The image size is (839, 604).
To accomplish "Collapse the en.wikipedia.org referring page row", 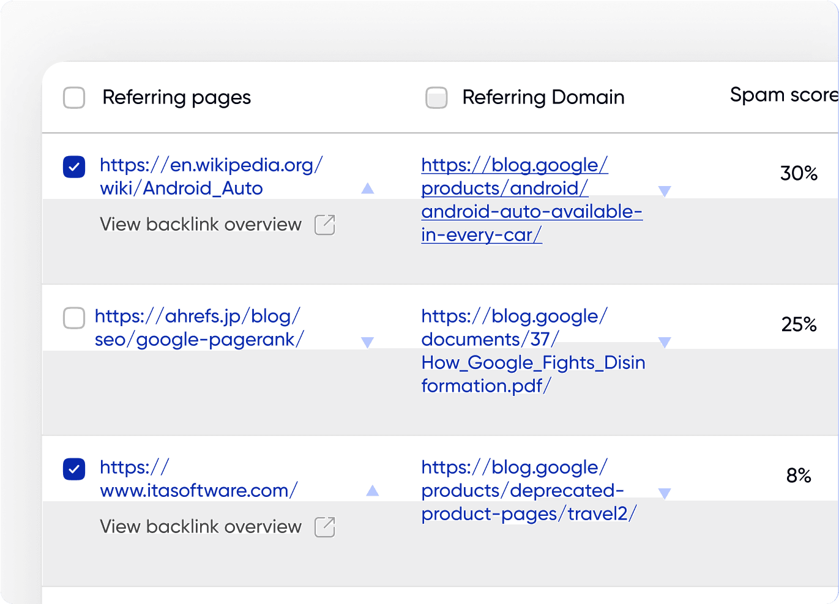I will tap(367, 188).
